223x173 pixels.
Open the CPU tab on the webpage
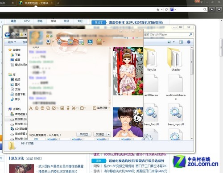coord(27,21)
